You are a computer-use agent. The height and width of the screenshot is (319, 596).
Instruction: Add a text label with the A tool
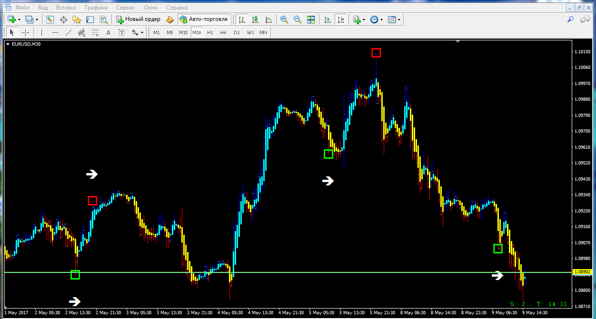(108, 32)
